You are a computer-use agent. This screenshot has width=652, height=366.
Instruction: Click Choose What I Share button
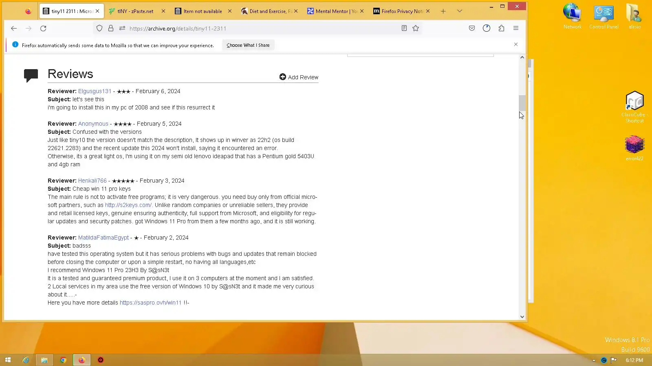(248, 45)
